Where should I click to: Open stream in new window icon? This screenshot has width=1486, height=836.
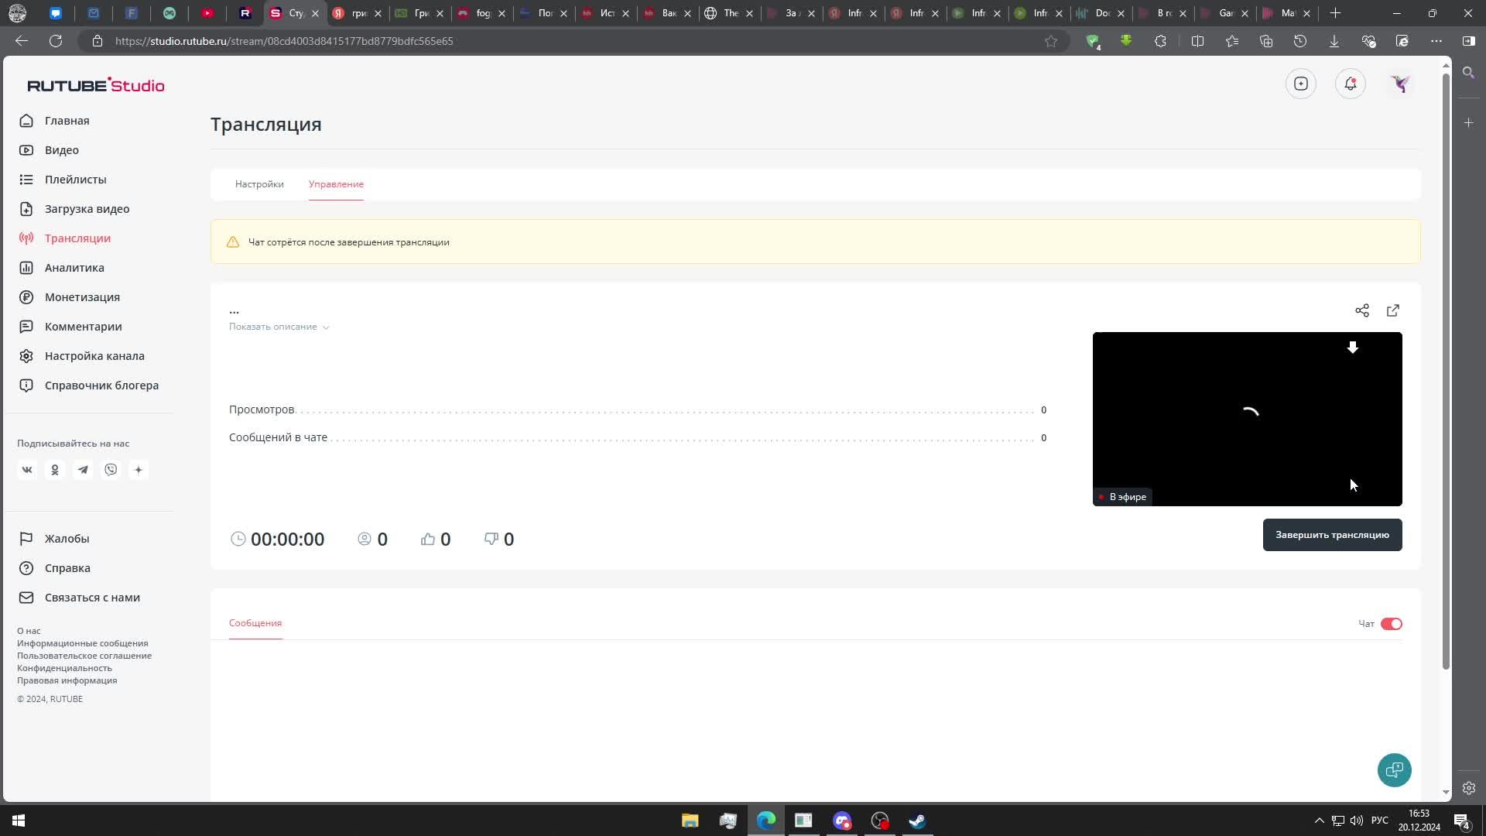[1393, 310]
